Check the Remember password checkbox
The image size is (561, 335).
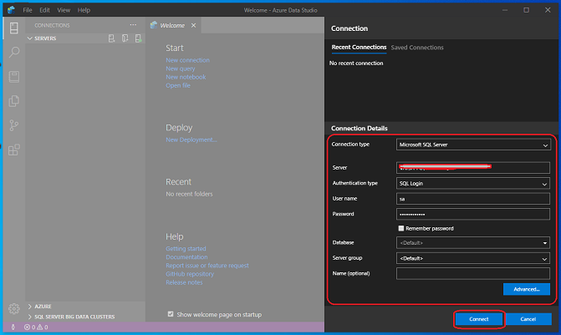[401, 228]
